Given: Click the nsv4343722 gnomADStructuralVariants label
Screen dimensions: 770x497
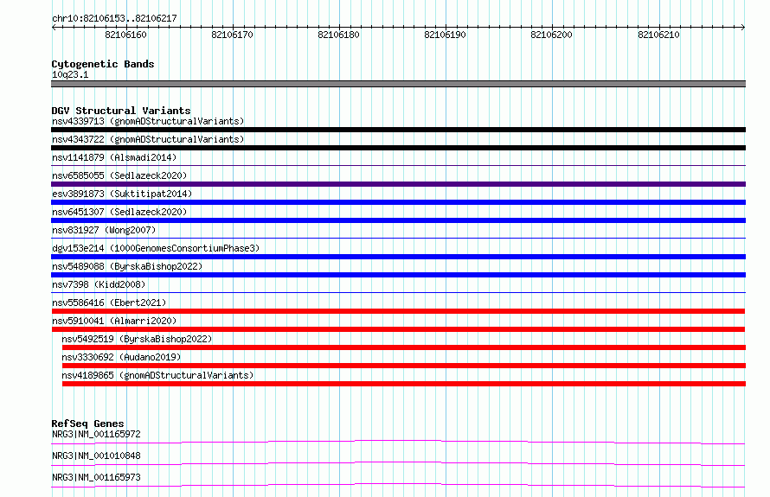Looking at the screenshot, I should click(x=148, y=139).
